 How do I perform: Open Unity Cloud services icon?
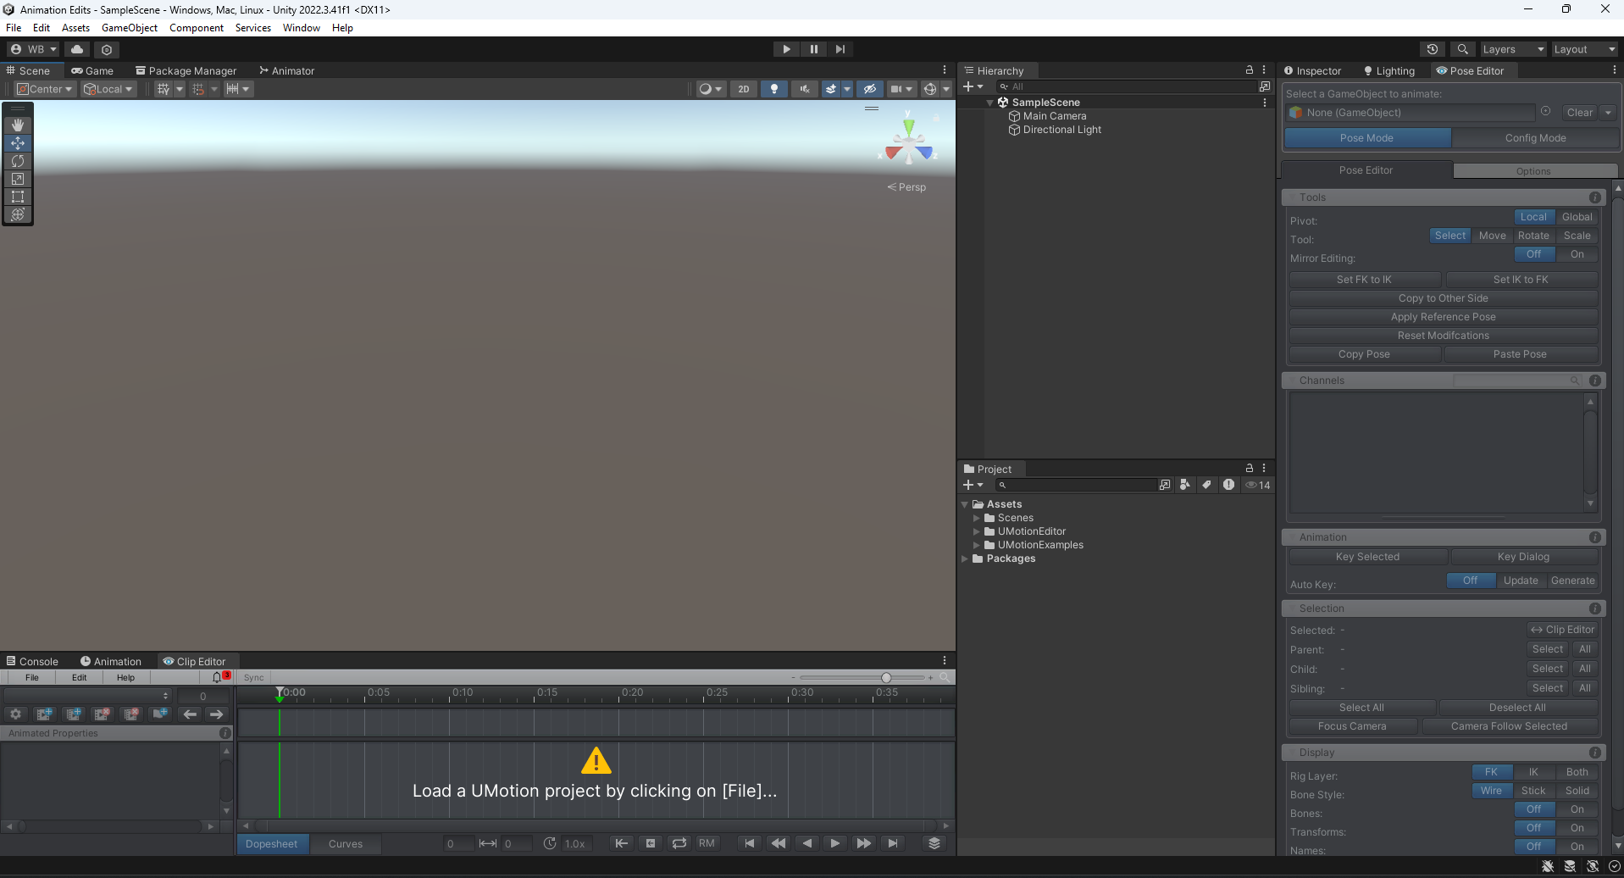point(77,49)
